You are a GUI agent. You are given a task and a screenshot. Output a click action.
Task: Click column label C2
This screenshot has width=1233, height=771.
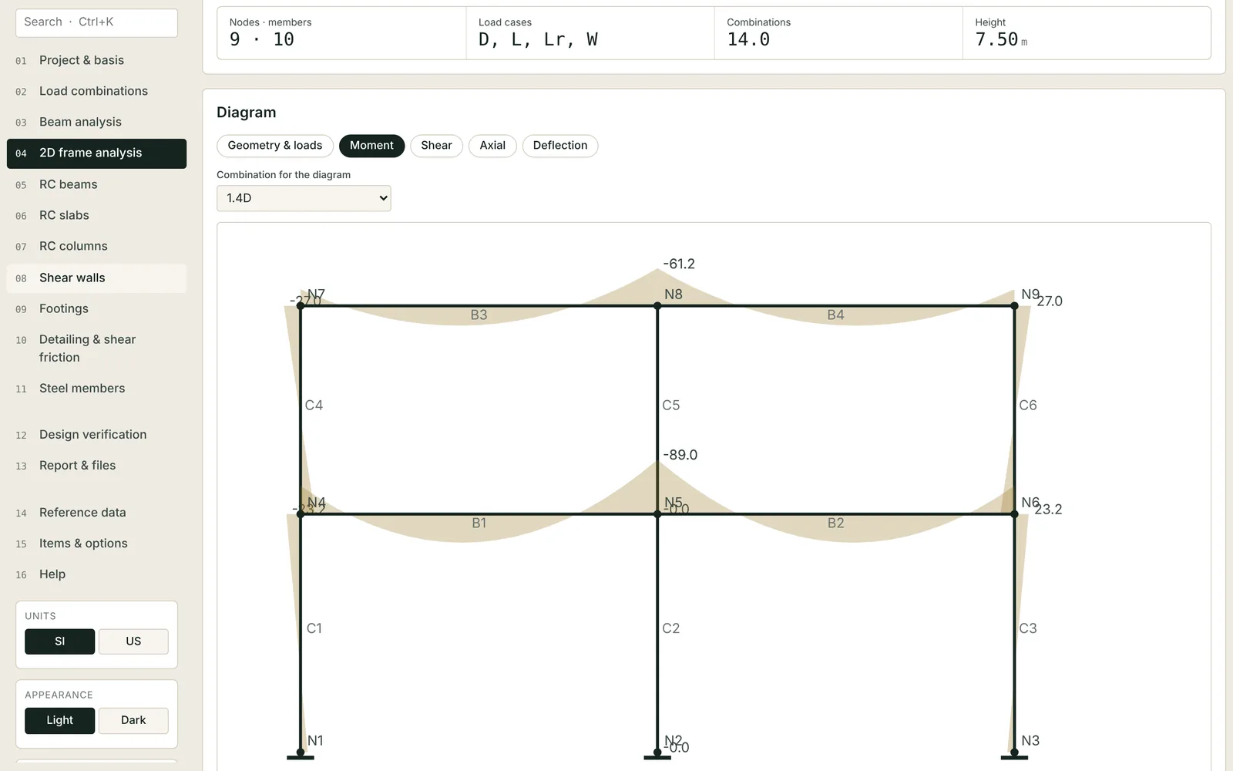point(670,629)
